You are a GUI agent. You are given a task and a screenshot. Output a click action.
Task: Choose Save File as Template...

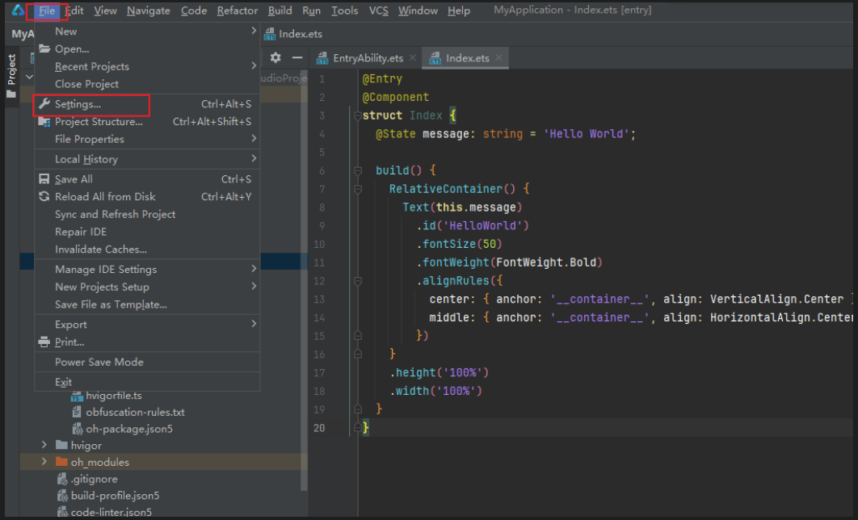click(x=147, y=304)
